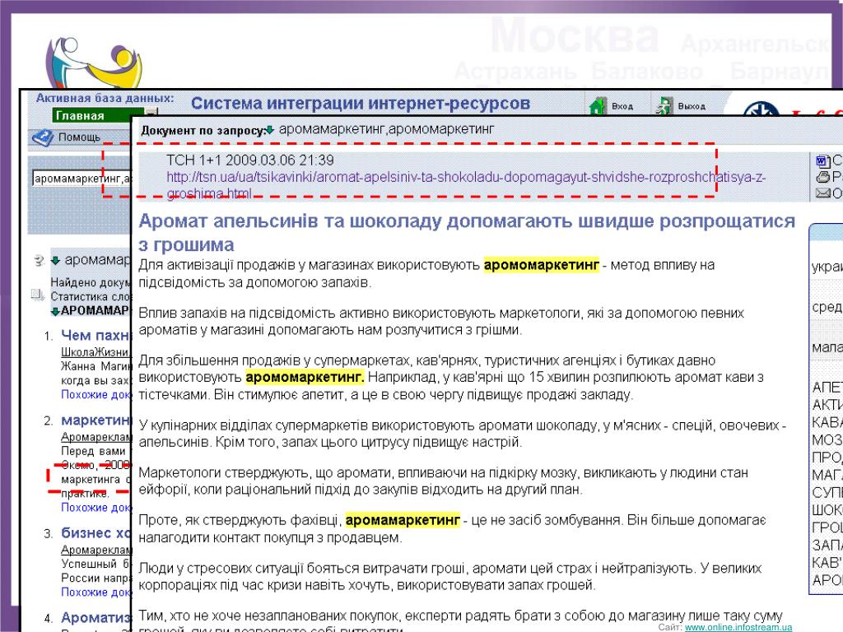Click the envelope mail icon
The width and height of the screenshot is (843, 632).
pyautogui.click(x=822, y=193)
